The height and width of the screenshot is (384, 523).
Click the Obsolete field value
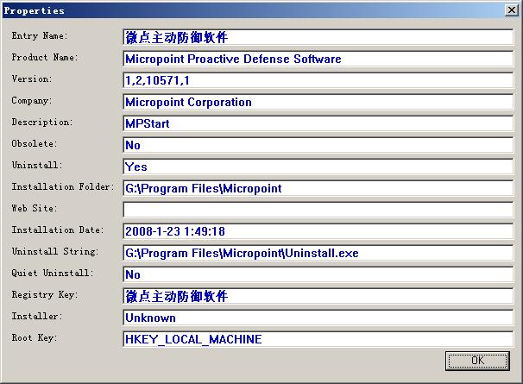318,145
